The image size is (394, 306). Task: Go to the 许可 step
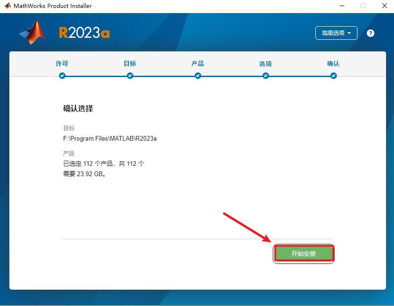pos(62,64)
